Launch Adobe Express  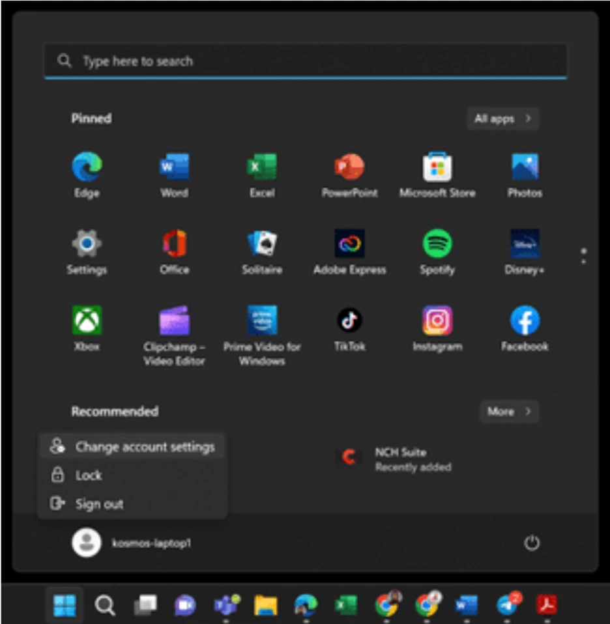[349, 252]
